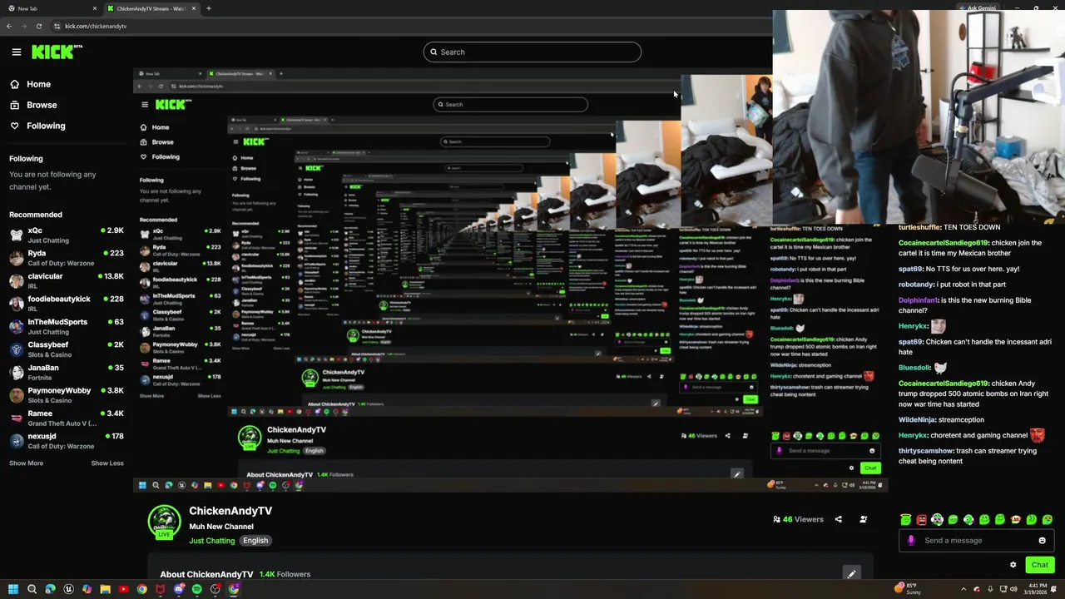Open the Kick hamburger menu
The image size is (1065, 599).
pyautogui.click(x=16, y=52)
